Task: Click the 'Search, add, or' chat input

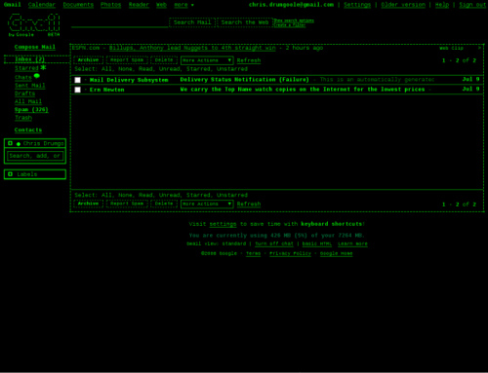Action: 35,156
